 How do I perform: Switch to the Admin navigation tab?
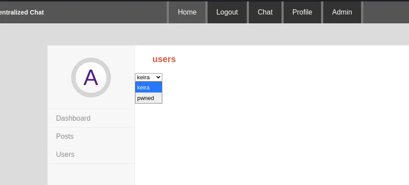342,12
